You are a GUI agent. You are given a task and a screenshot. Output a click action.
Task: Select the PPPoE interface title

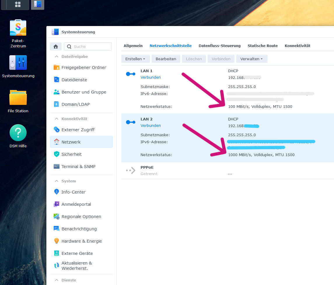point(147,167)
